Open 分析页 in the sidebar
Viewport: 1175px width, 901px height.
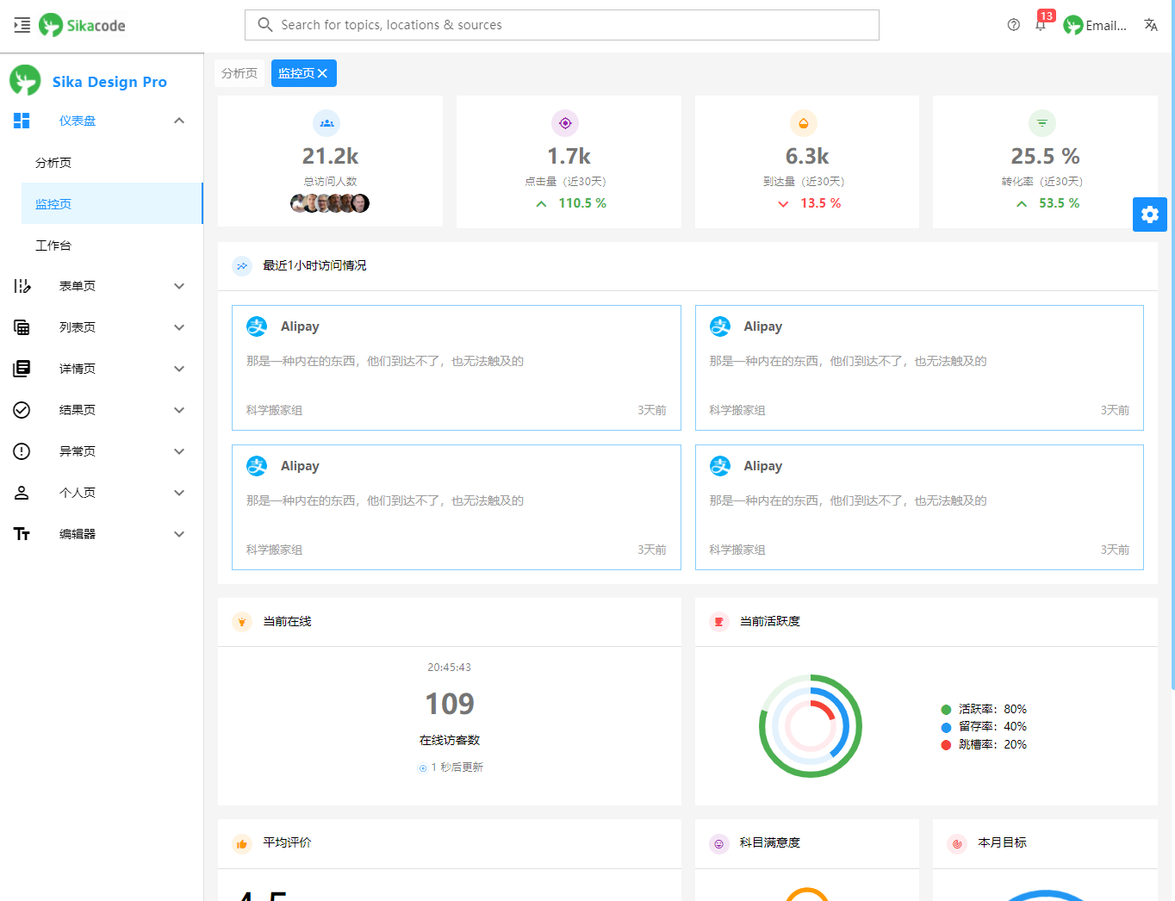[x=112, y=162]
